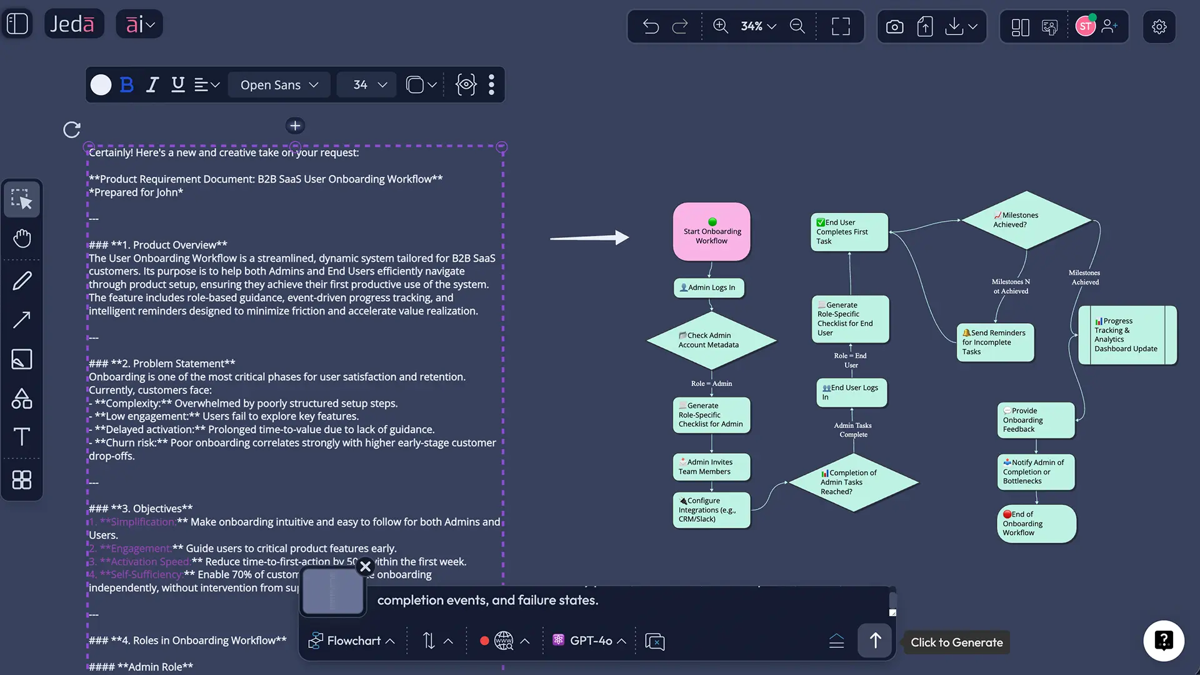
Task: Take a screenshot with the camera icon
Action: [x=894, y=26]
